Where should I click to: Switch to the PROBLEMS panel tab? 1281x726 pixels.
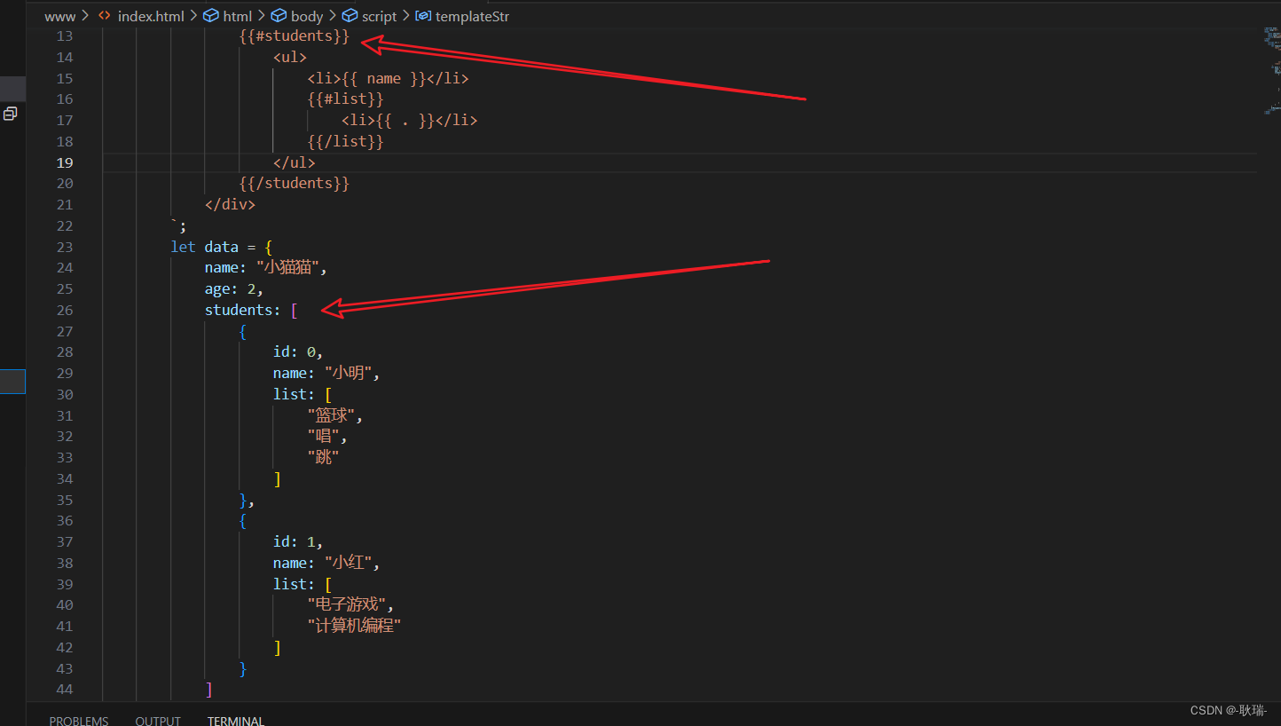pos(79,721)
